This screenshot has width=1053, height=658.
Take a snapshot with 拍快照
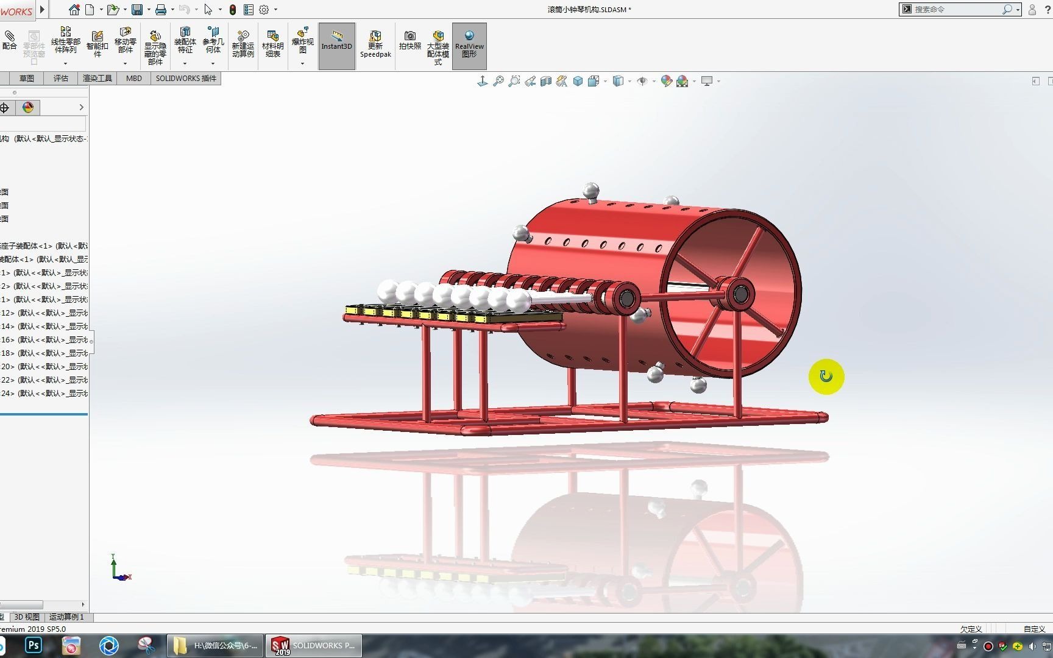pyautogui.click(x=410, y=41)
